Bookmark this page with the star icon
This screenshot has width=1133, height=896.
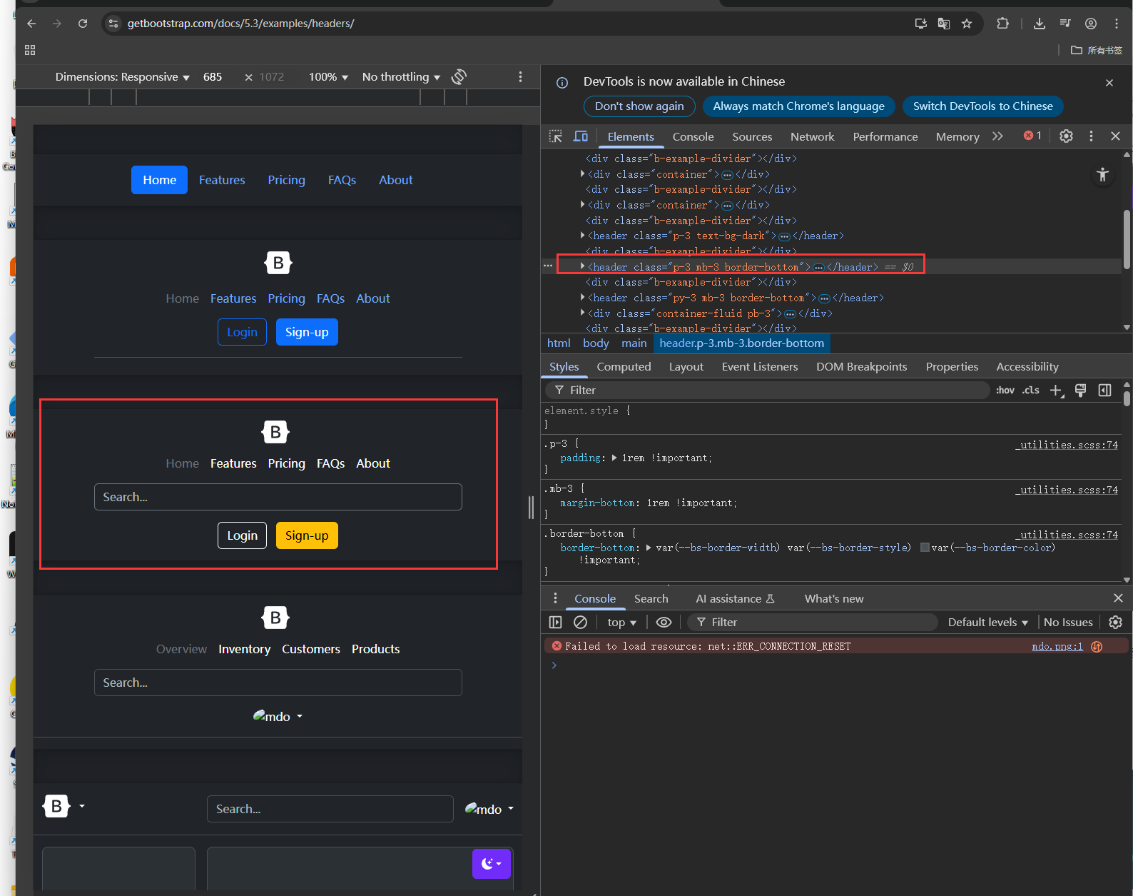coord(967,24)
